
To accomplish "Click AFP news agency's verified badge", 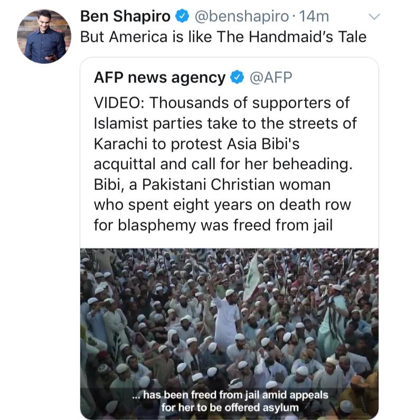I will [237, 78].
